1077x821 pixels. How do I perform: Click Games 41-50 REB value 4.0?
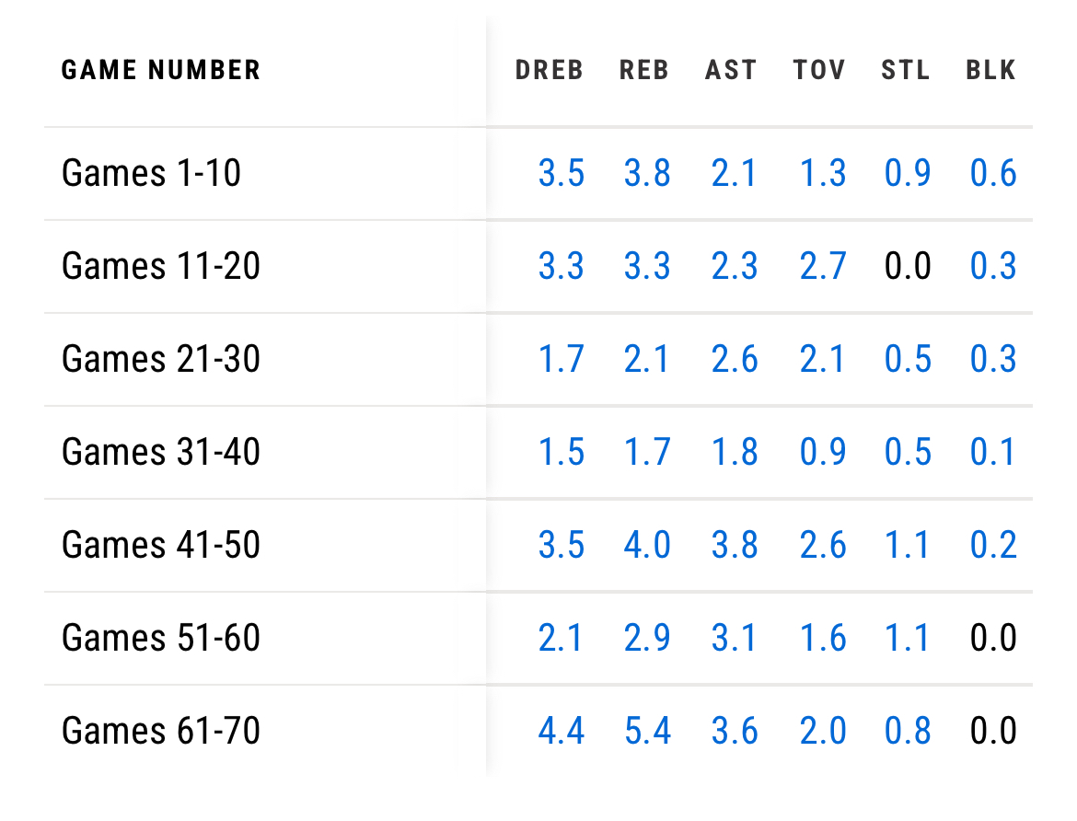pyautogui.click(x=647, y=545)
